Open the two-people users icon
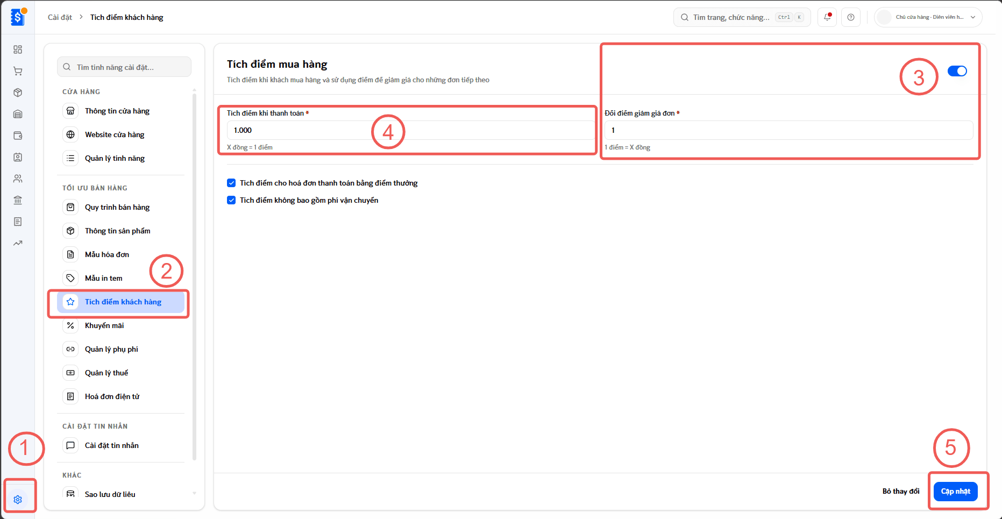 pos(18,179)
